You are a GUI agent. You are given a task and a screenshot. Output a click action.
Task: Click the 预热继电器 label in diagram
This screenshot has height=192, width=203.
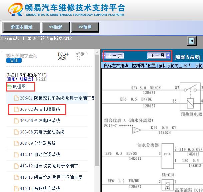(191, 114)
